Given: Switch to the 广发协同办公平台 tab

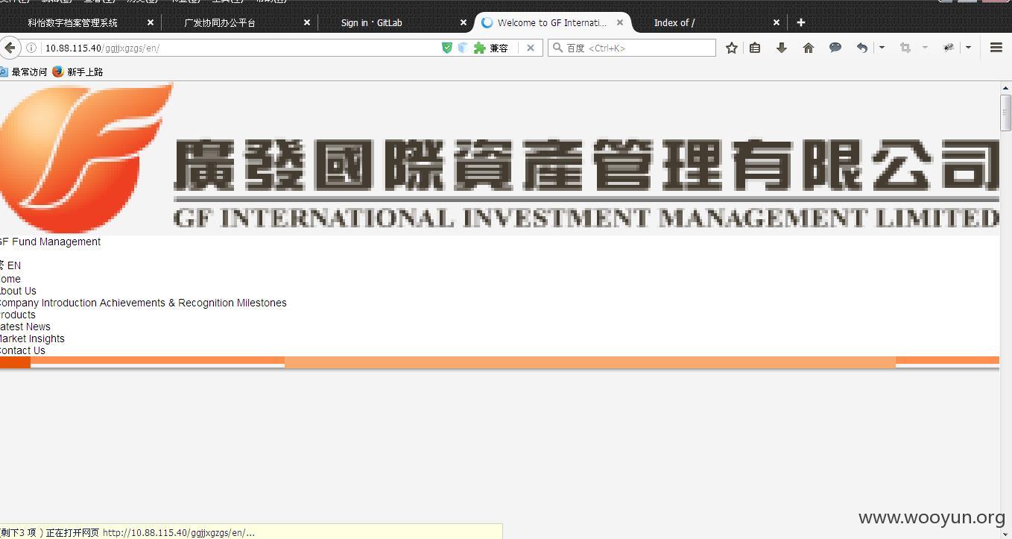Looking at the screenshot, I should click(220, 23).
